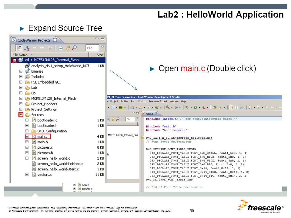Open the Profiler menu

coord(124,101)
